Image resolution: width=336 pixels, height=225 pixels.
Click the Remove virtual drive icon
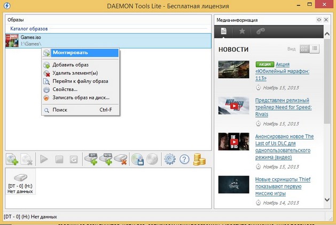click(x=121, y=159)
